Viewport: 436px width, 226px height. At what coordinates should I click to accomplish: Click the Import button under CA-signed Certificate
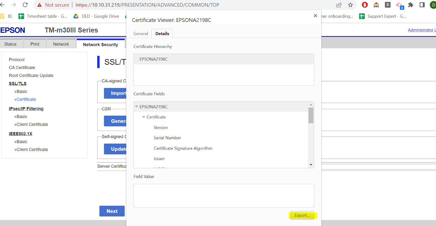[x=115, y=93]
